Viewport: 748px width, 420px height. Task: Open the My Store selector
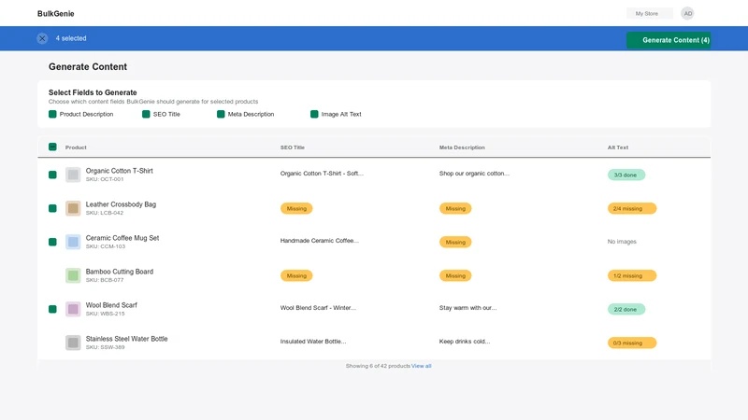tap(649, 13)
